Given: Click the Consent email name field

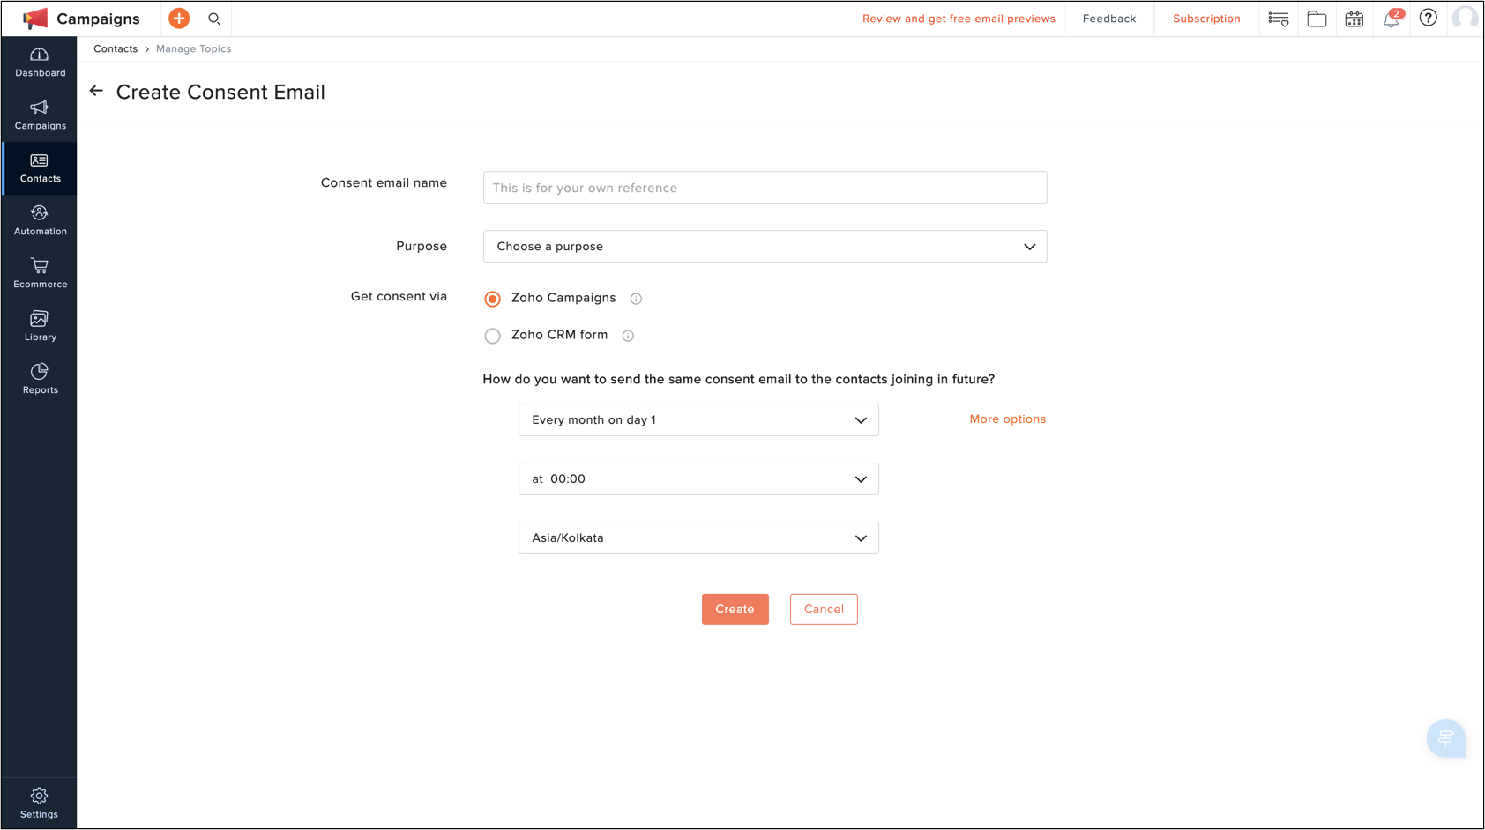Looking at the screenshot, I should tap(765, 188).
